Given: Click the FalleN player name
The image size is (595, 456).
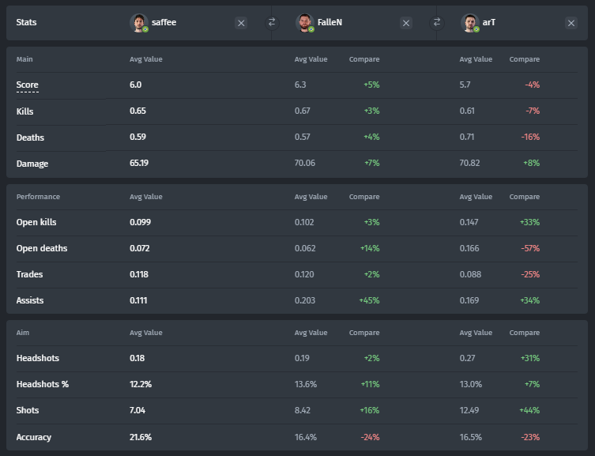Looking at the screenshot, I should [330, 22].
